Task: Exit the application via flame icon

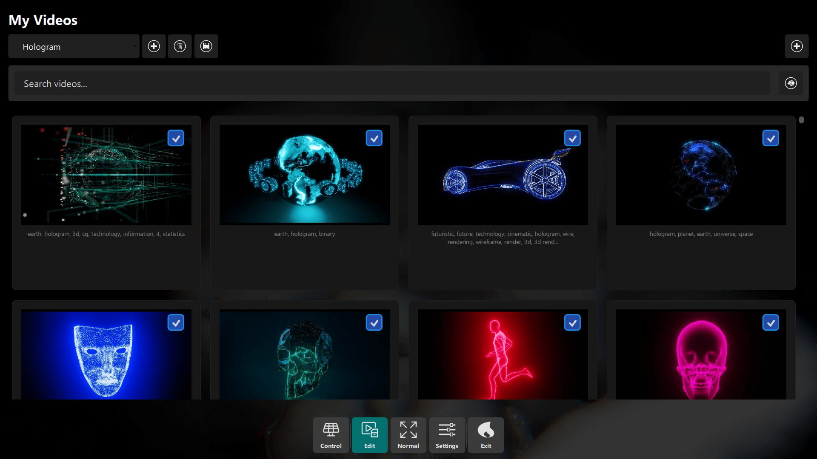Action: (x=486, y=435)
